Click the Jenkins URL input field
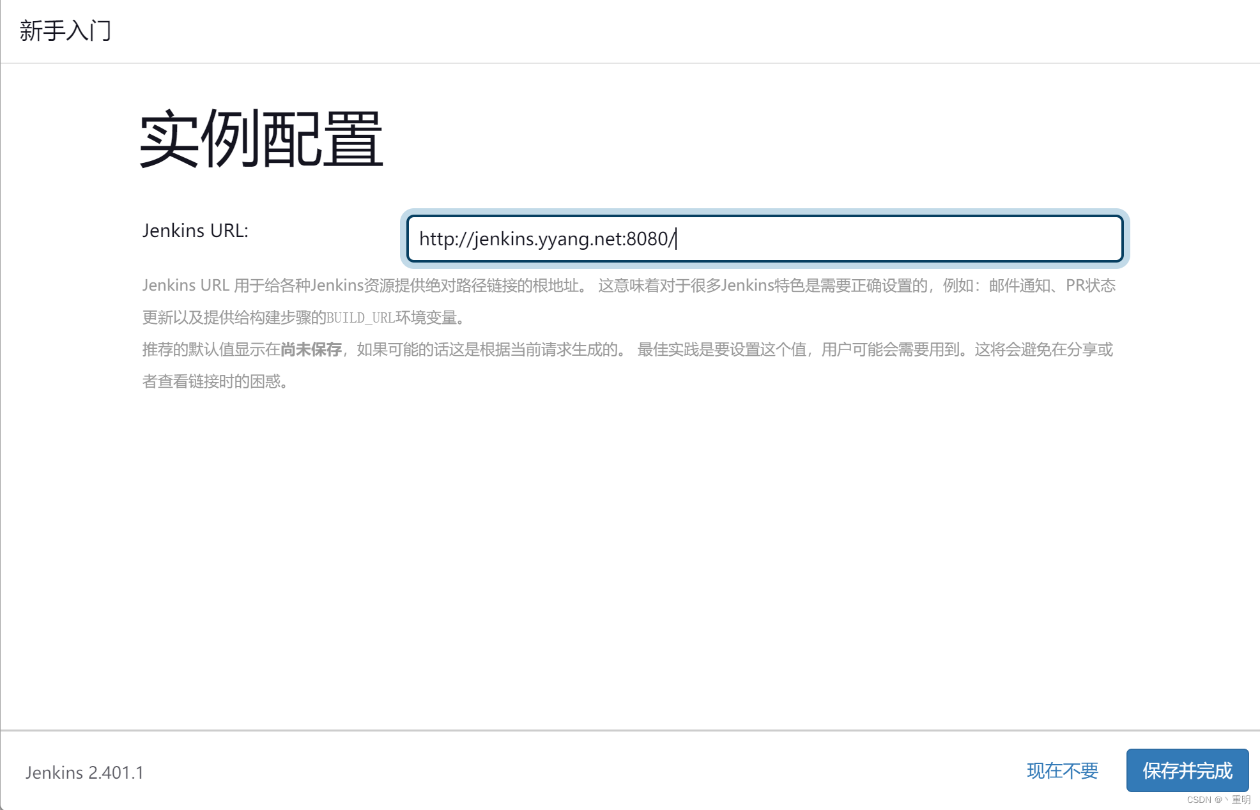 pos(765,238)
